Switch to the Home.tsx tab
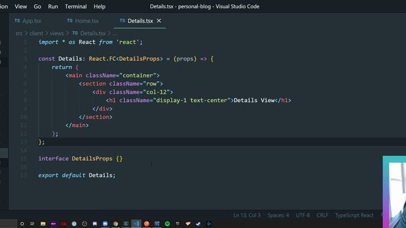Viewport: 406px width, 228px height. click(87, 21)
